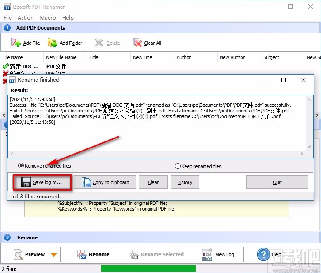Click result log horizontal scroll left arrow
The image size is (321, 273).
point(12,154)
